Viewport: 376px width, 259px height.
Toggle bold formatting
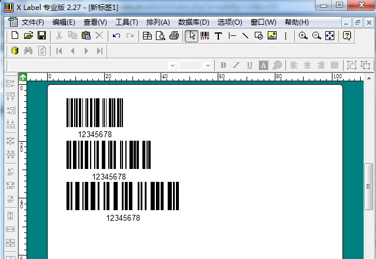[x=223, y=65]
